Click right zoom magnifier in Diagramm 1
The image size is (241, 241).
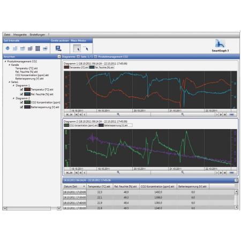183,115
